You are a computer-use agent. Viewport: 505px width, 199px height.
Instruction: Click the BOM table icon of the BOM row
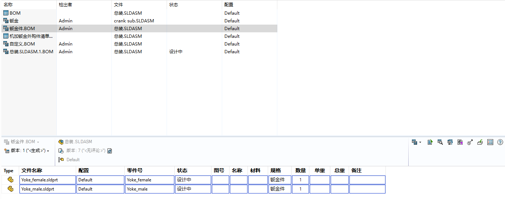6,13
